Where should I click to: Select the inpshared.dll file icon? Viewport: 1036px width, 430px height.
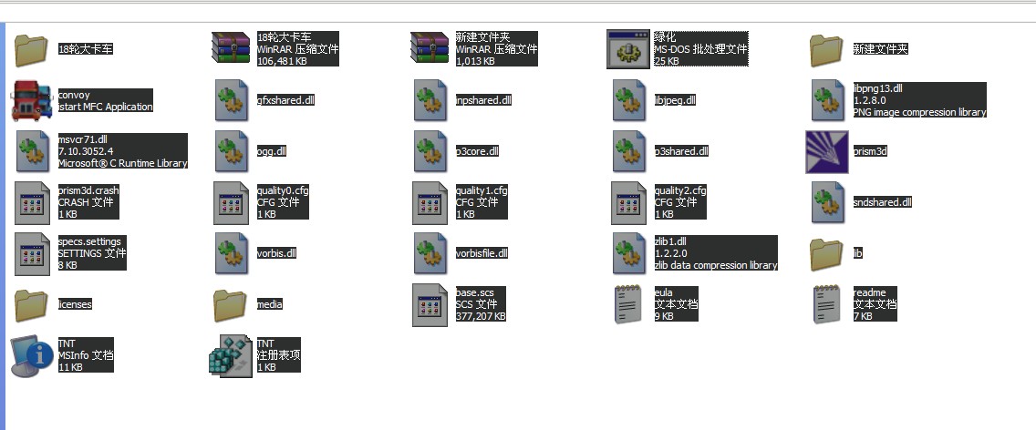pyautogui.click(x=430, y=100)
